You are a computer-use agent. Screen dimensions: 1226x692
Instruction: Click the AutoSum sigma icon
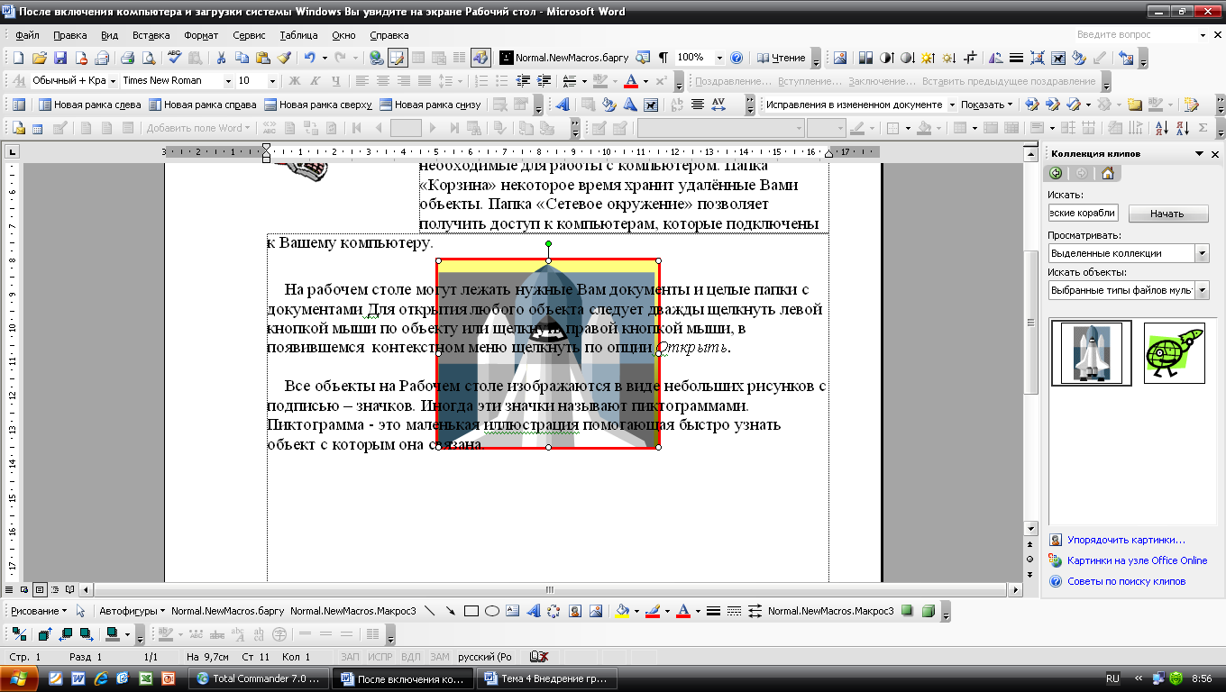click(x=1203, y=128)
